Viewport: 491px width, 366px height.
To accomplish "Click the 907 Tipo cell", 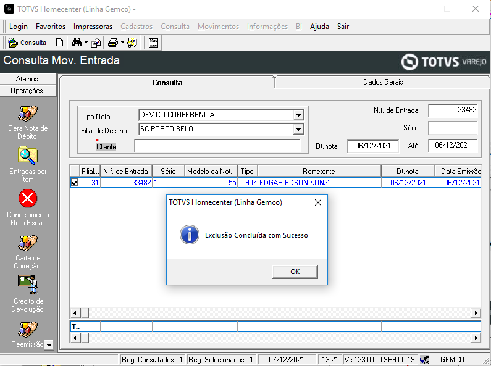I will 248,182.
